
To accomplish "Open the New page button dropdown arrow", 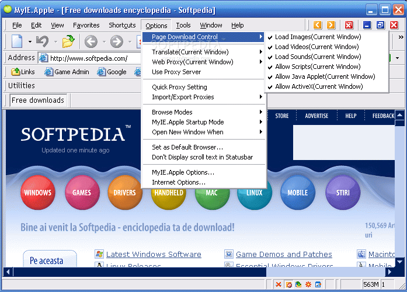I will pos(30,41).
